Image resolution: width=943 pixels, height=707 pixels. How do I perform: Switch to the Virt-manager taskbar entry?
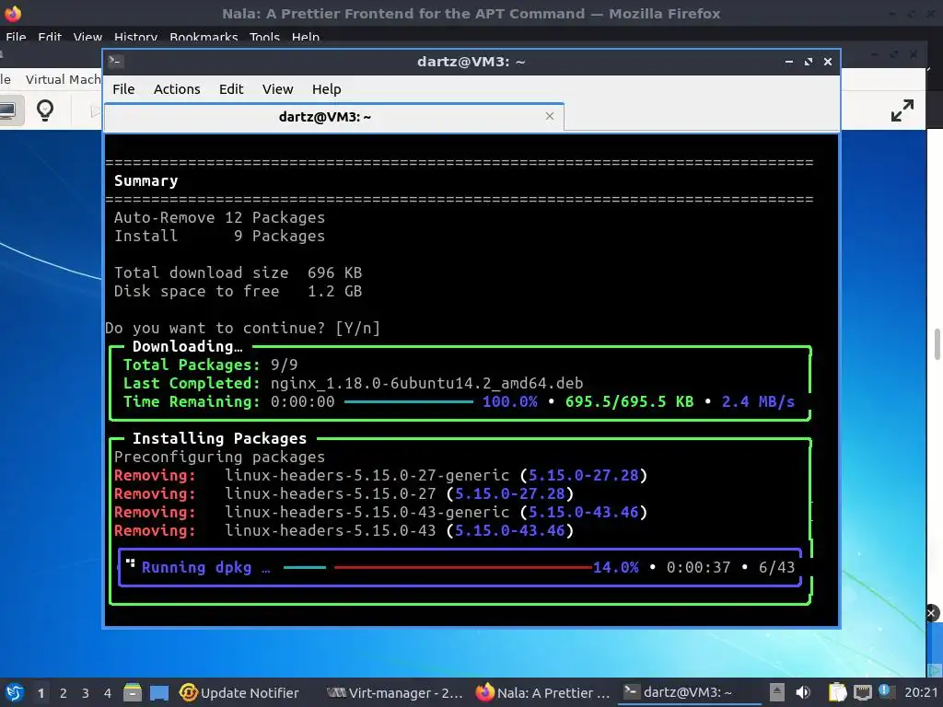[x=394, y=692]
